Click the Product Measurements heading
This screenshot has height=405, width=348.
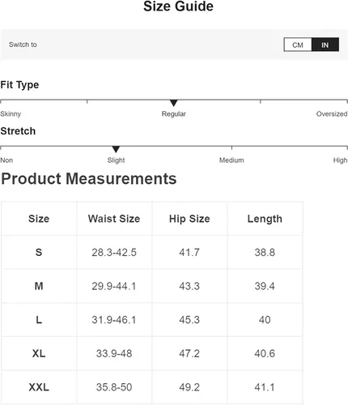[89, 179]
